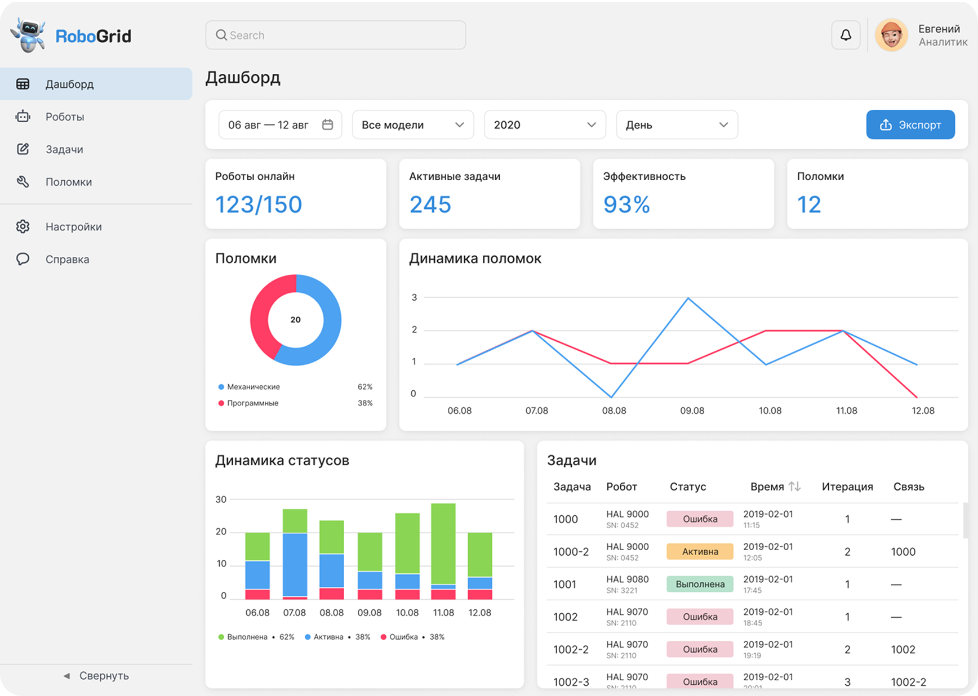Open the 06 авг — 12 авг date picker
This screenshot has height=696, width=978.
pos(280,124)
